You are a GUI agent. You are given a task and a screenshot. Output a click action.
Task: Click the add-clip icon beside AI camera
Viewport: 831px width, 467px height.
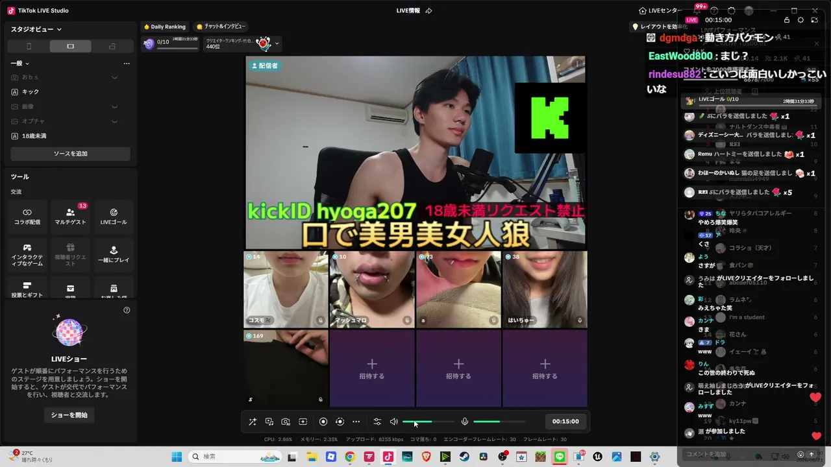click(x=303, y=422)
